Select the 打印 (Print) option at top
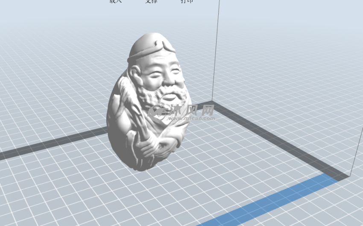363x226 pixels. click(187, 1)
